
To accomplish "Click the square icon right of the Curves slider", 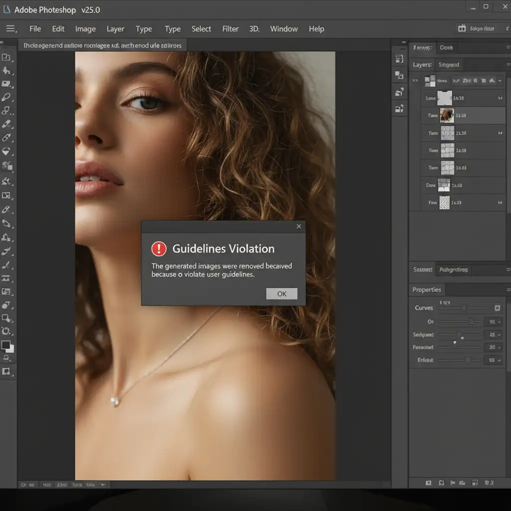I will [x=497, y=308].
